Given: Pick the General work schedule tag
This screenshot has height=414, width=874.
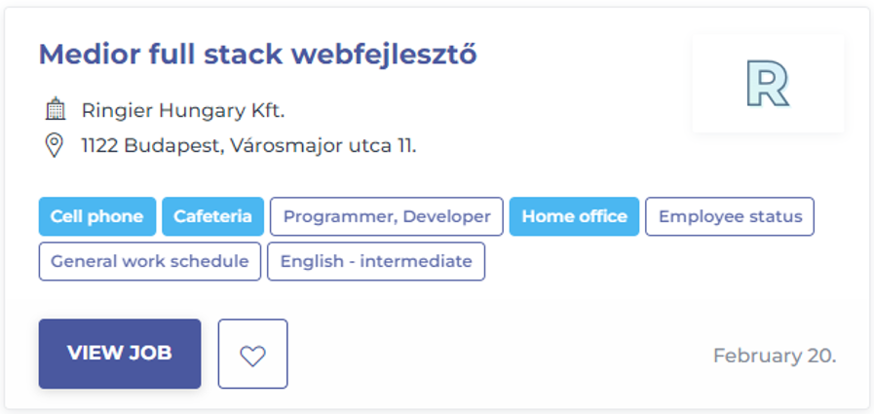Looking at the screenshot, I should 150,261.
